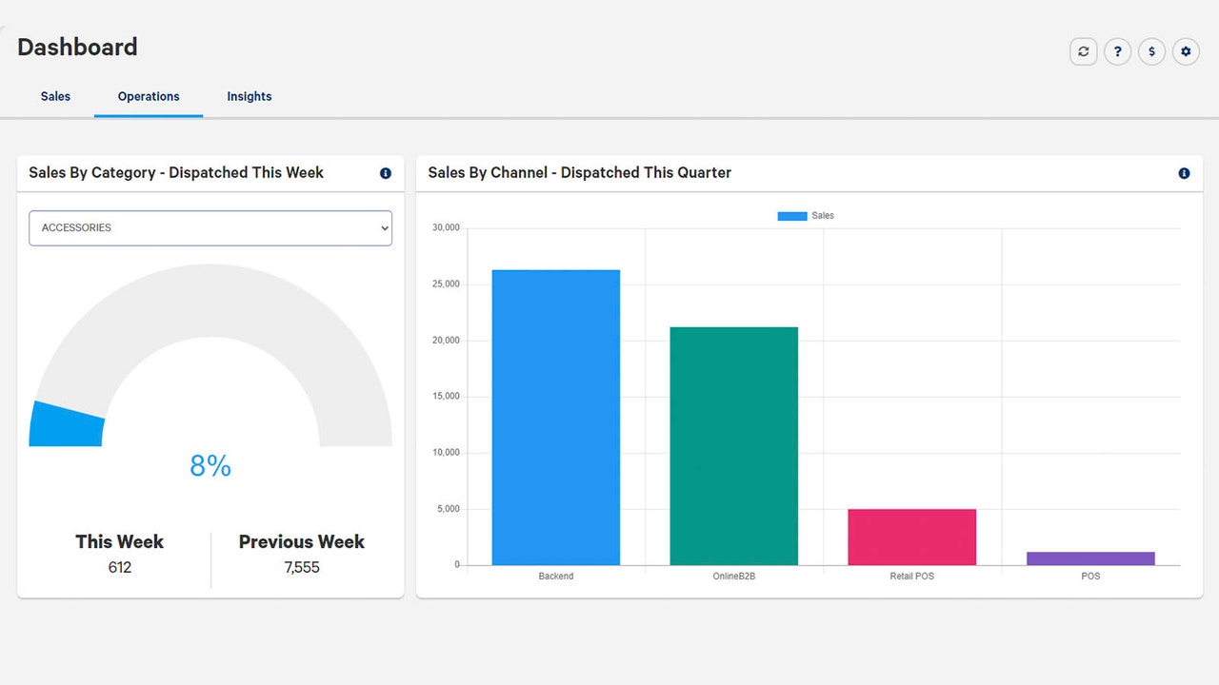View info for Sales By Category widget

click(x=386, y=173)
